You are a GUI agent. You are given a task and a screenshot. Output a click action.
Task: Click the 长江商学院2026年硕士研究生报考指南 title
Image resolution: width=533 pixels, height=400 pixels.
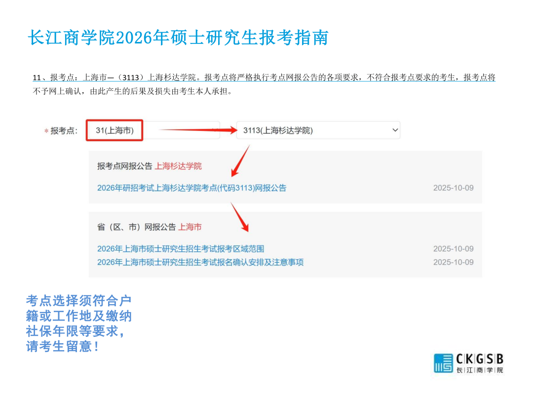pos(178,38)
